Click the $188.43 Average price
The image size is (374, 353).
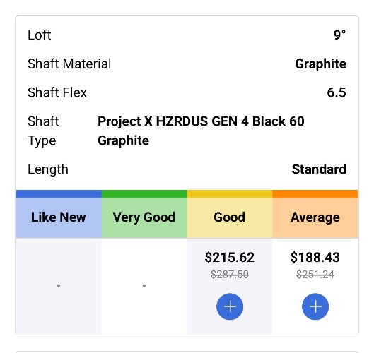(315, 258)
